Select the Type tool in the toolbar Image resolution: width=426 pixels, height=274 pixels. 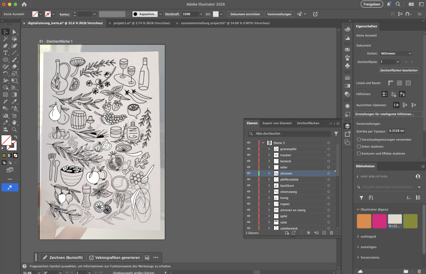tap(6, 53)
